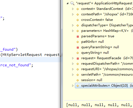
Task: Click the diamond icon next to crossContext
Action: pyautogui.click(x=78, y=20)
